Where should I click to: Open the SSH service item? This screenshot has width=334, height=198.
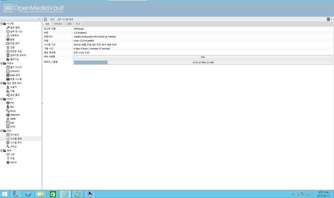(10, 123)
